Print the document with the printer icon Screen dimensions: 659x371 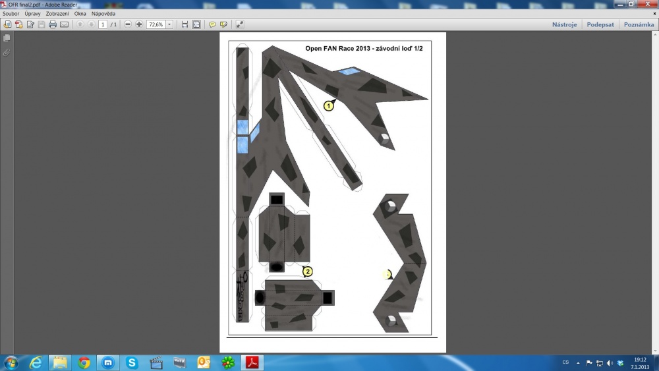click(53, 24)
